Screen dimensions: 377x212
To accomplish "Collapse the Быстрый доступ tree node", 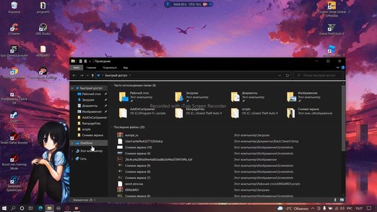I will (72, 88).
